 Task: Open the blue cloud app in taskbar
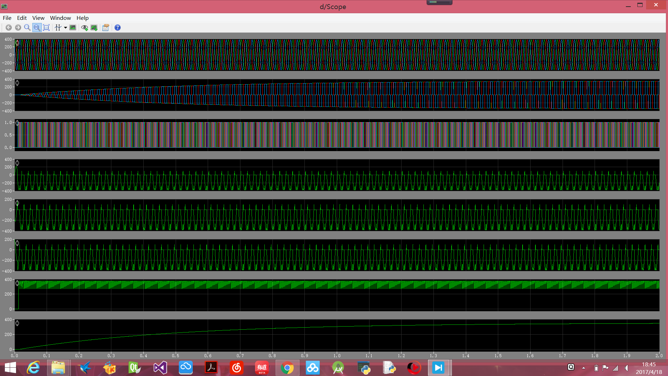[185, 368]
